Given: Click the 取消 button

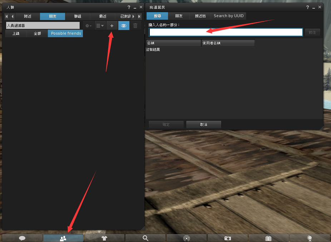Looking at the screenshot, I should point(204,125).
